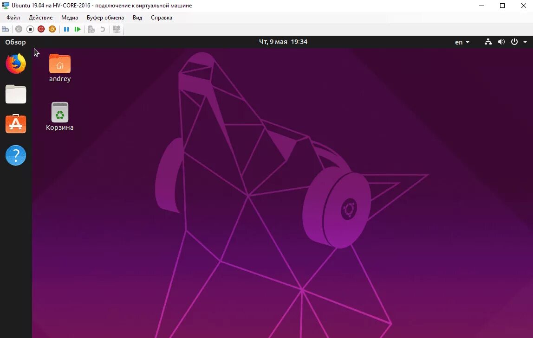Image resolution: width=533 pixels, height=338 pixels.
Task: Maximize the VM connection window
Action: click(x=502, y=6)
